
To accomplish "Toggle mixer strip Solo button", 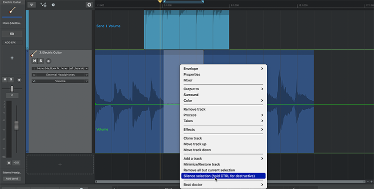I will (11, 80).
